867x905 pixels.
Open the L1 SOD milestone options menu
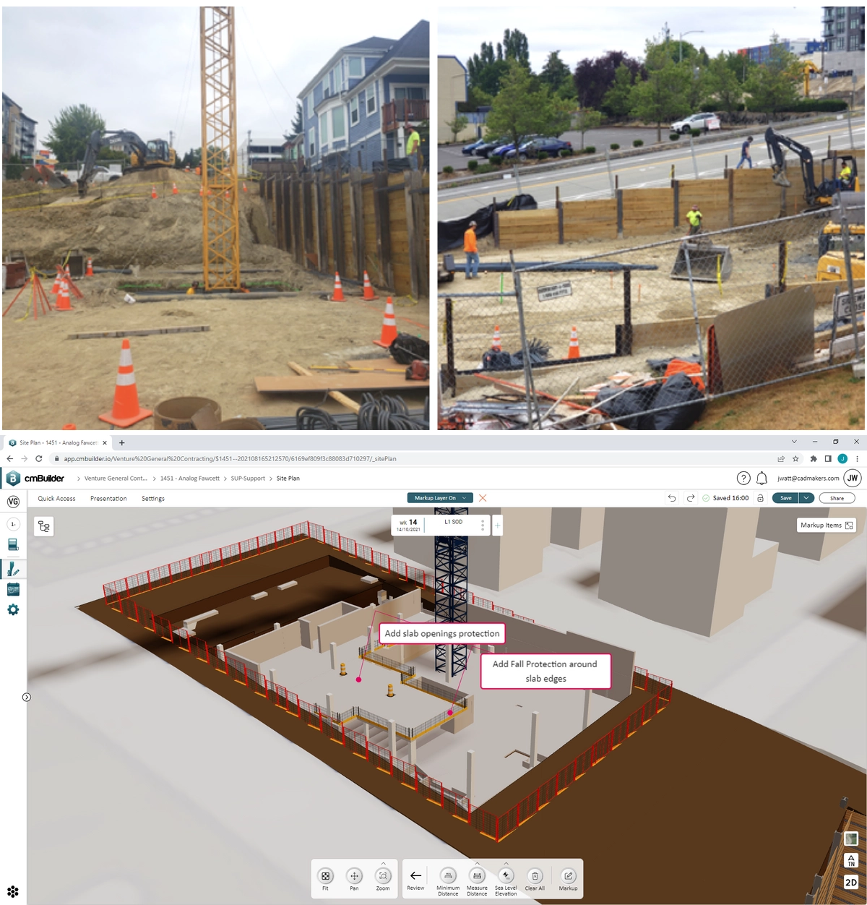[482, 523]
